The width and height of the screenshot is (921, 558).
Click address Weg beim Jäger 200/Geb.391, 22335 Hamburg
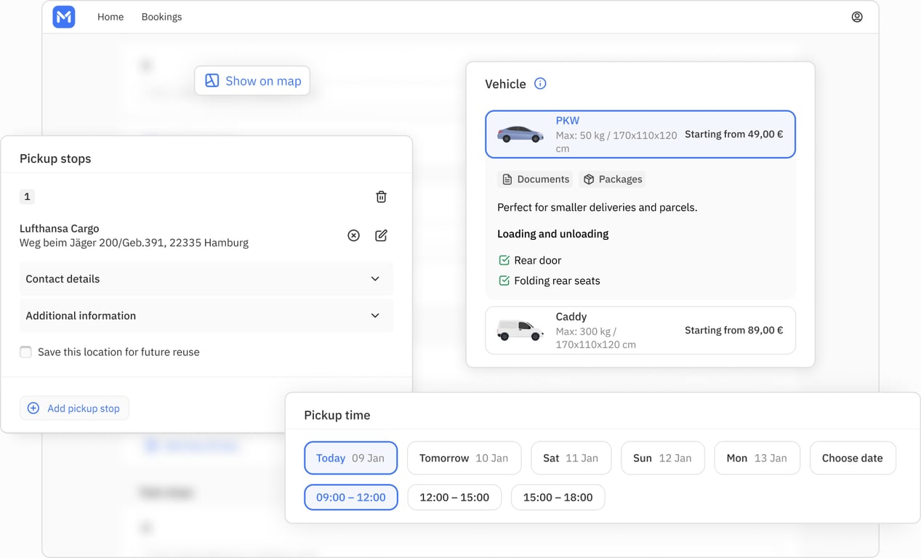[x=134, y=243]
